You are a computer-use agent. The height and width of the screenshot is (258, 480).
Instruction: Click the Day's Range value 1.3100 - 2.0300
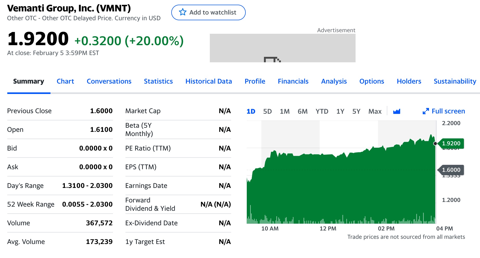click(87, 186)
